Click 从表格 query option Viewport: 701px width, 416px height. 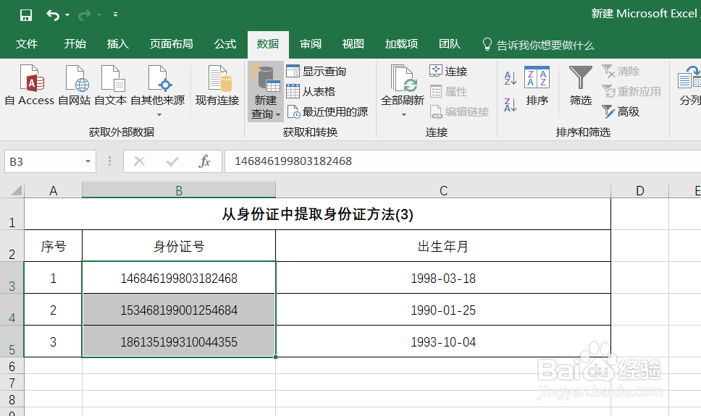coord(311,92)
